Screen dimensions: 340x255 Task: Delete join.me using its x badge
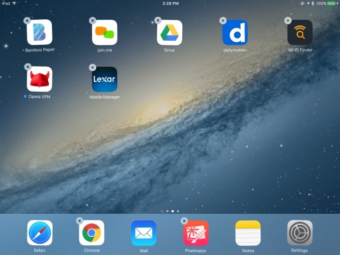[93, 20]
